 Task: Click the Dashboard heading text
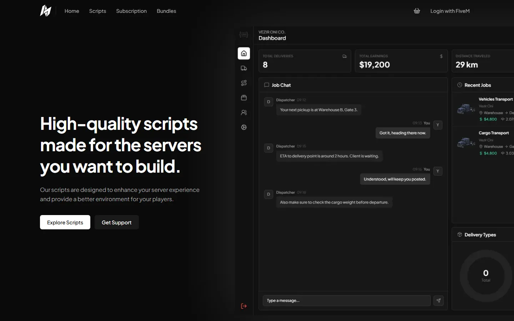click(272, 38)
